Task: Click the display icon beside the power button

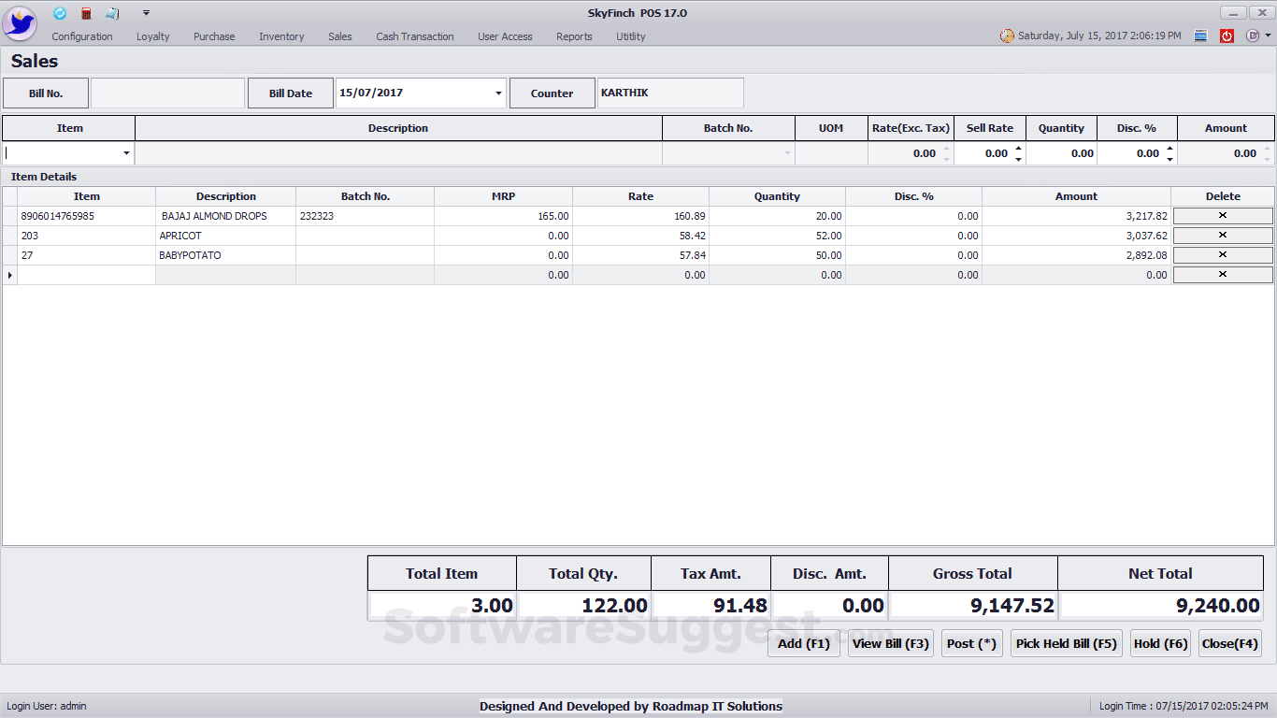Action: [1200, 35]
